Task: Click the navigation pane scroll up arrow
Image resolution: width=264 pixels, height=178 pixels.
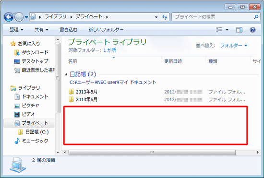Action: point(58,39)
